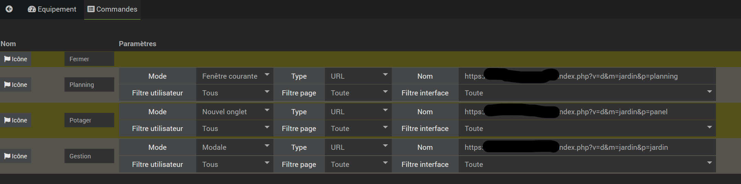The image size is (741, 184).
Task: Choose an icon for the Potager command
Action: point(16,120)
